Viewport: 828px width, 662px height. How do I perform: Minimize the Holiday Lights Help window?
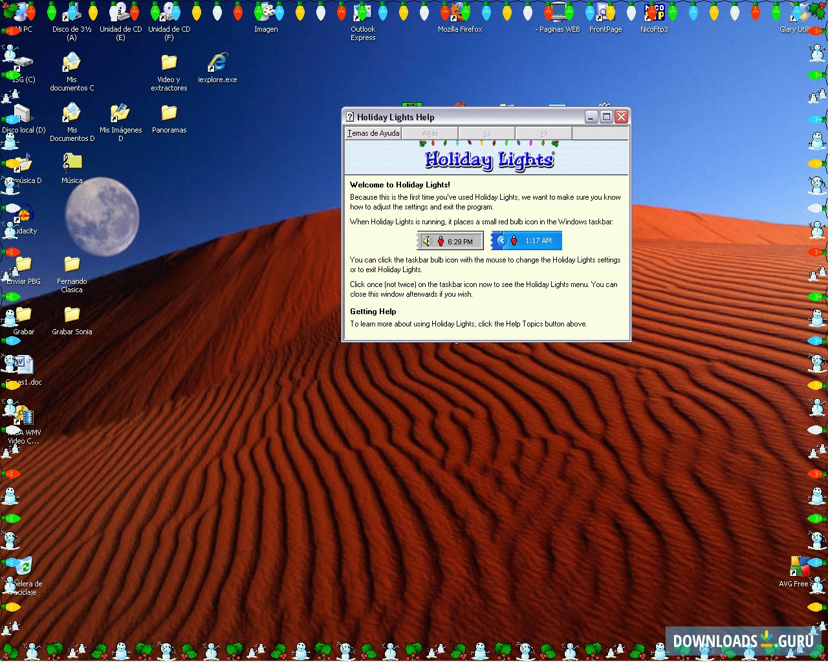(x=591, y=117)
